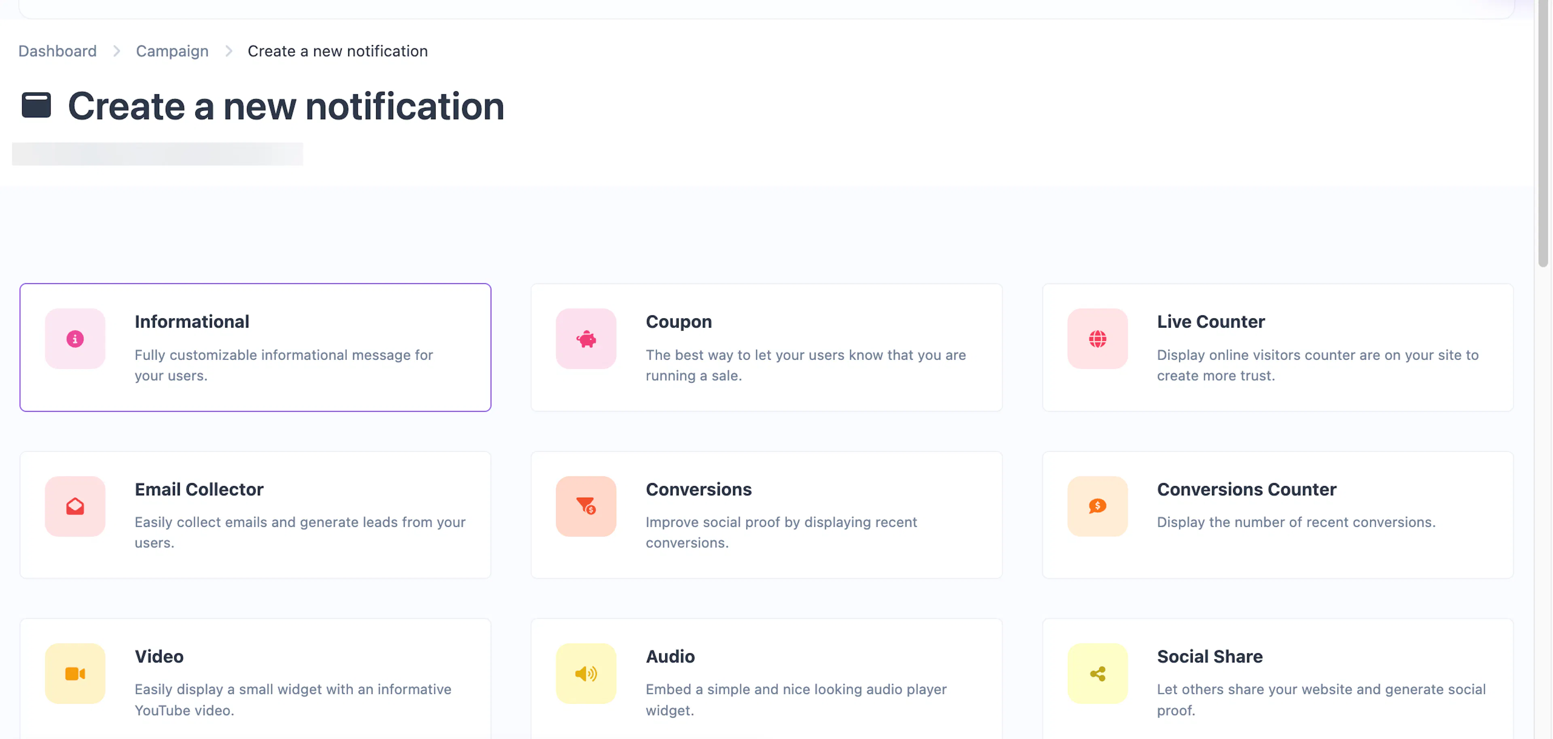Click the Social Share icon
The image size is (1553, 739).
[1097, 674]
